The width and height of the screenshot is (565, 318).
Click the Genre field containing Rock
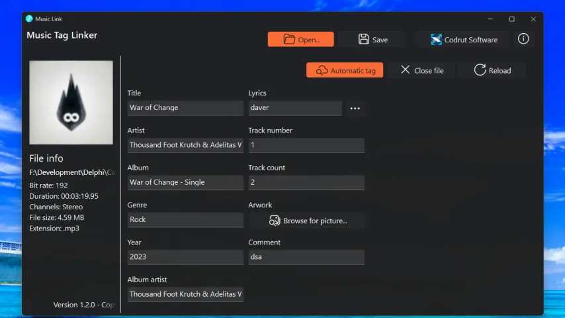185,219
